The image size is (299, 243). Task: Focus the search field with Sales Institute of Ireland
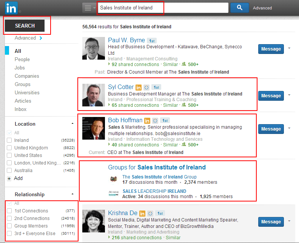pyautogui.click(x=163, y=8)
